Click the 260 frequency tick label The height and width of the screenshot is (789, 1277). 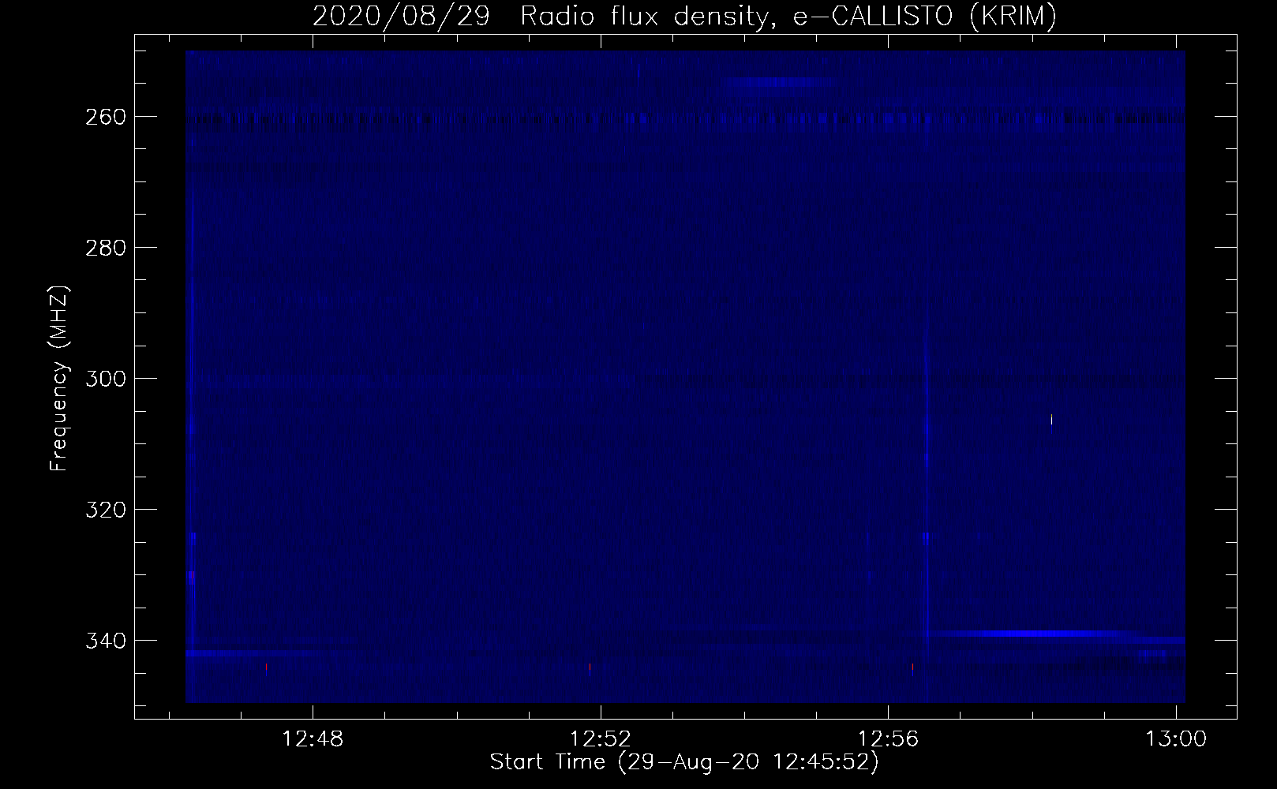(105, 116)
